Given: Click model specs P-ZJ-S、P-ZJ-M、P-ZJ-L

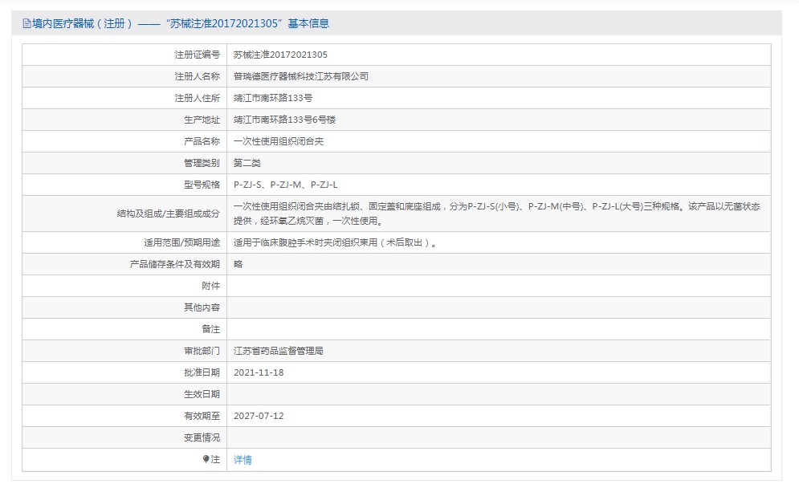Looking at the screenshot, I should point(285,185).
